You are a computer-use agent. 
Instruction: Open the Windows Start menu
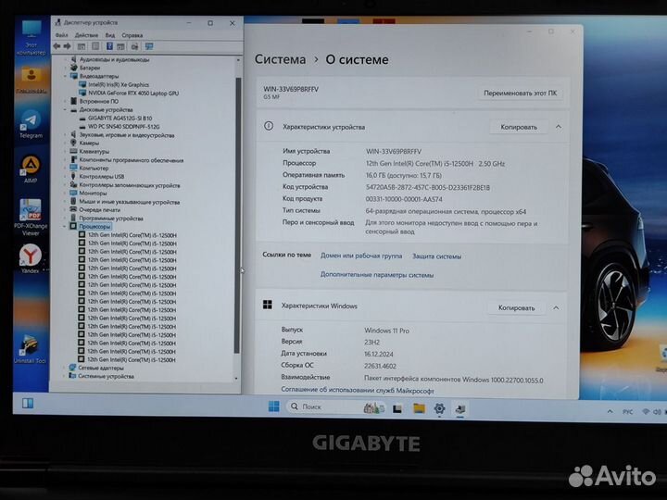pyautogui.click(x=274, y=406)
